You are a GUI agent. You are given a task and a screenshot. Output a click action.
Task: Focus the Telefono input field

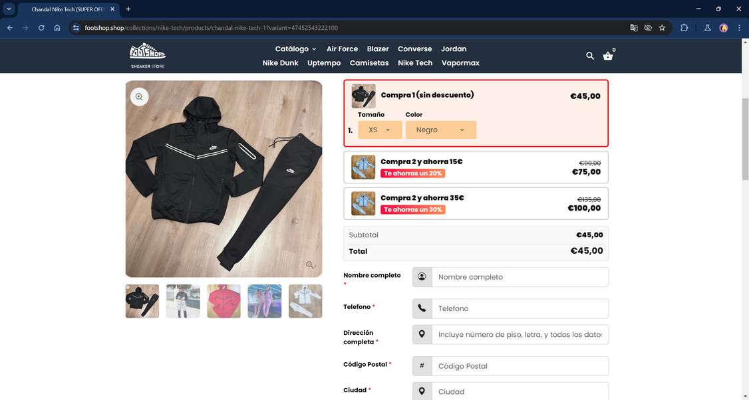[520, 308]
